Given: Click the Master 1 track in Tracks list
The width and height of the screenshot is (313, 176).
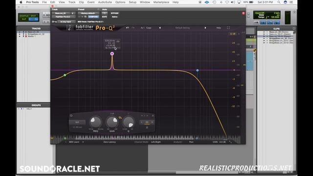Looking at the screenshot, I should 31,36.
